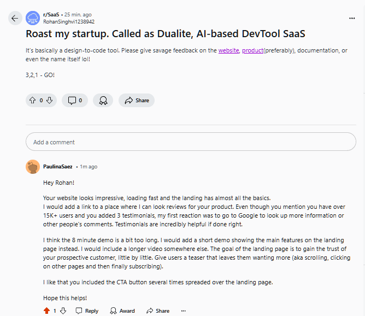The image size is (365, 316).
Task: Open the product link in post
Action: 252,50
